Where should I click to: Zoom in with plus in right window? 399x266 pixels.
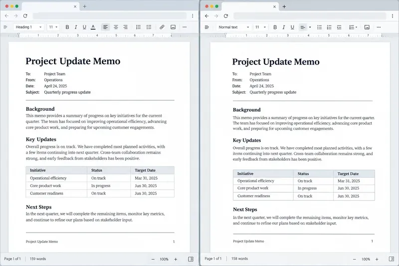tap(377, 259)
